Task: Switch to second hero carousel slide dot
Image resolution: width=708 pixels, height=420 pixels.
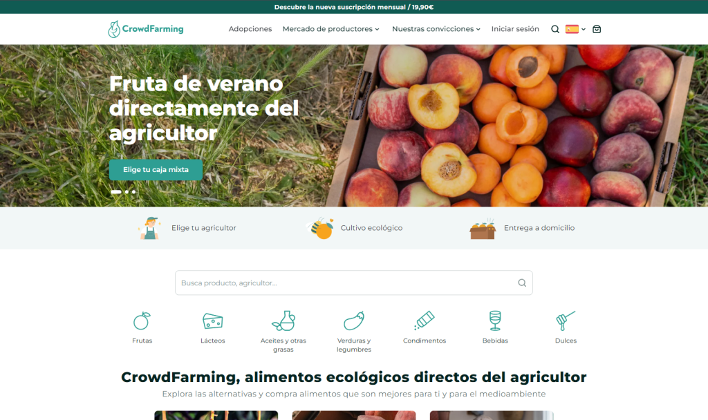Action: (127, 191)
